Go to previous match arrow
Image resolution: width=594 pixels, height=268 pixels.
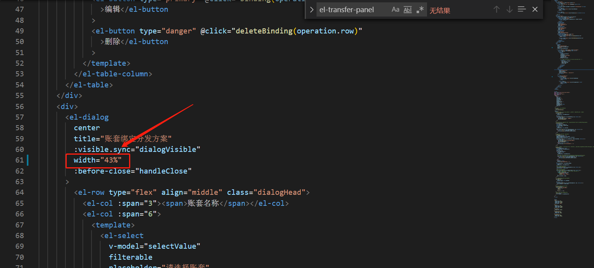[497, 9]
